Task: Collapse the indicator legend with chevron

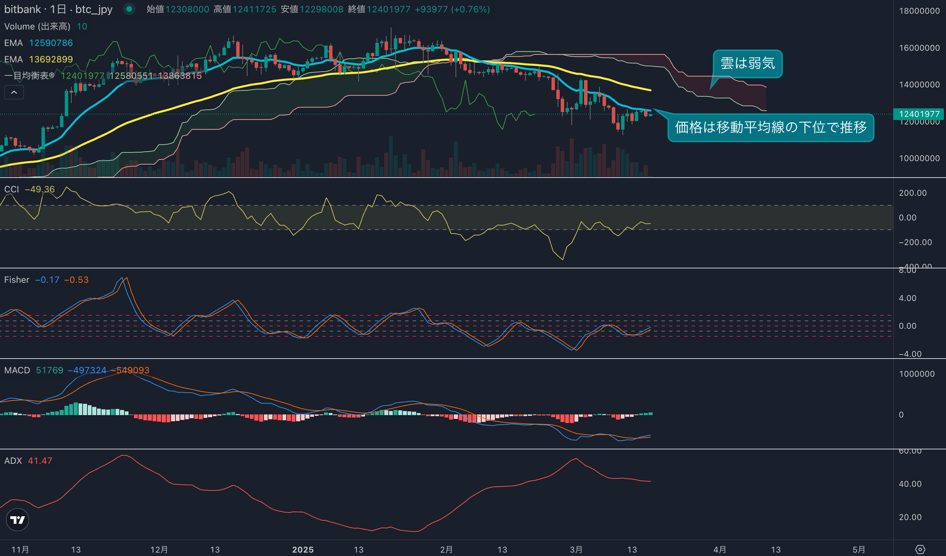Action: tap(14, 92)
